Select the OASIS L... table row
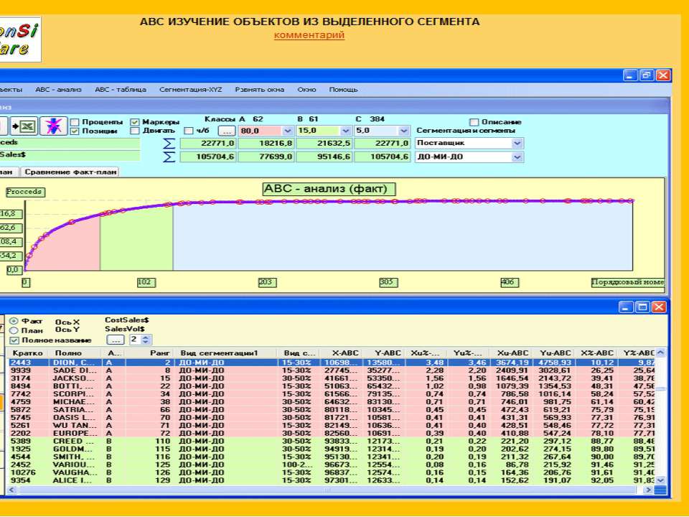The width and height of the screenshot is (689, 517). point(332,418)
